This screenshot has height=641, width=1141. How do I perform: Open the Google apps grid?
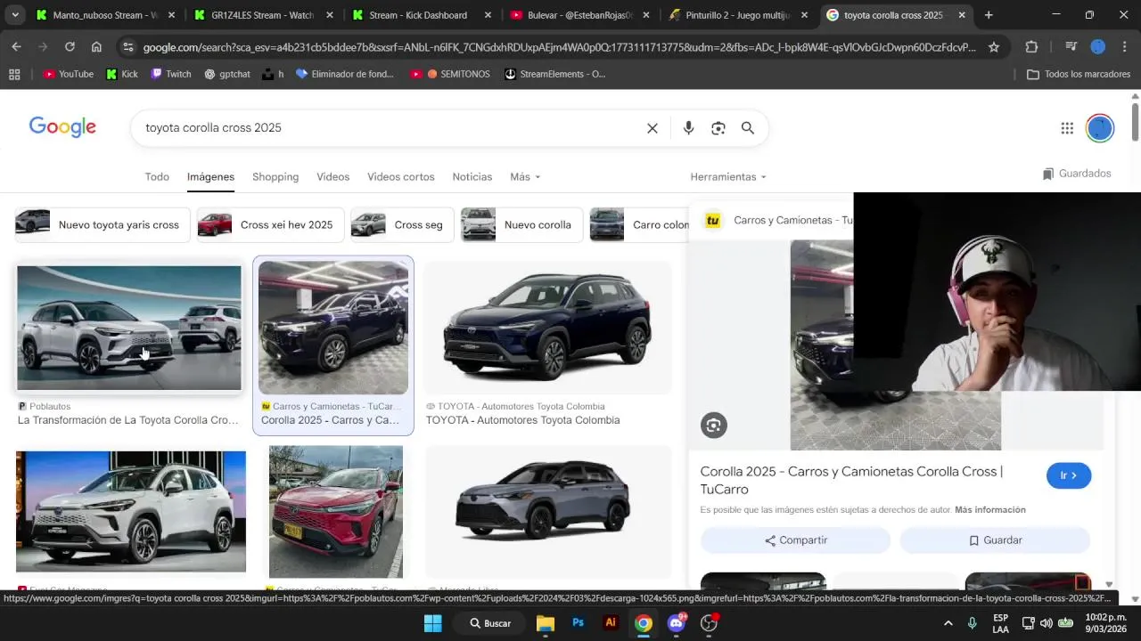pos(1067,128)
